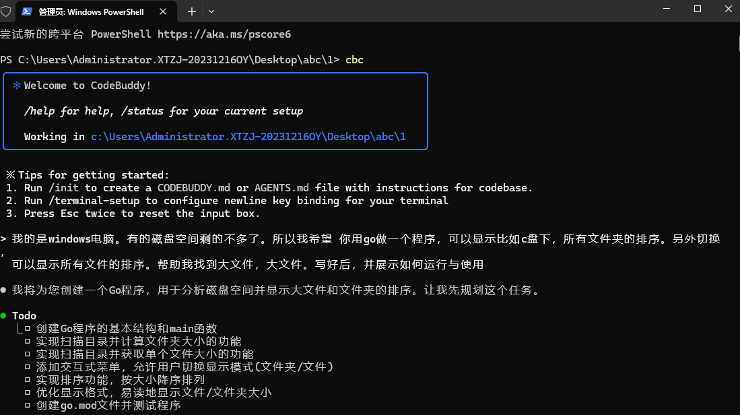Click the PowerShell icon on the tab
The width and height of the screenshot is (740, 415).
tap(27, 11)
